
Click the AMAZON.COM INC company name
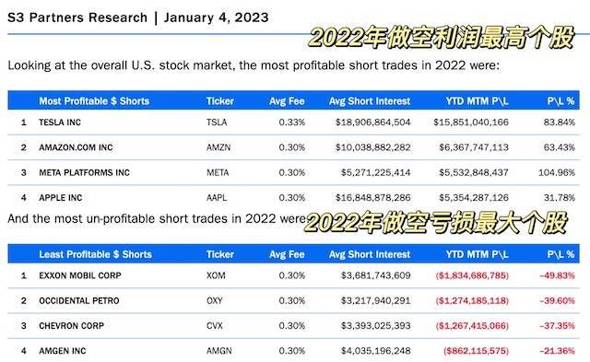point(76,147)
